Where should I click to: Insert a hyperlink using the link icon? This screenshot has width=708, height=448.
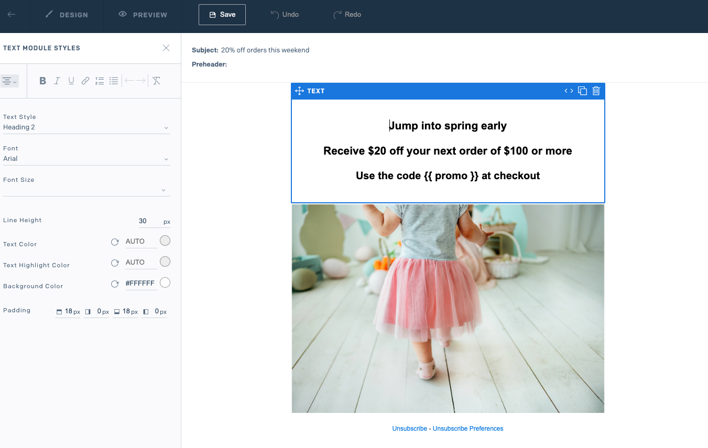(85, 81)
